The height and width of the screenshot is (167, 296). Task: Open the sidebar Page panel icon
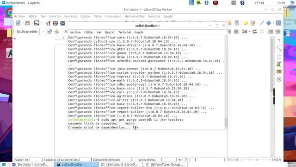coord(279,57)
